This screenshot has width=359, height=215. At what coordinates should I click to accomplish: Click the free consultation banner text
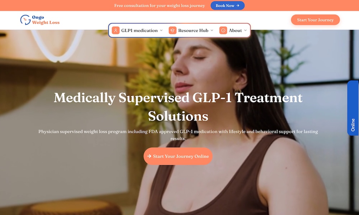(x=160, y=5)
